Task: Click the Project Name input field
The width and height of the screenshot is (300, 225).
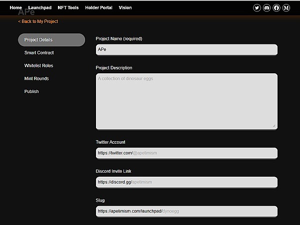Action: coord(186,50)
